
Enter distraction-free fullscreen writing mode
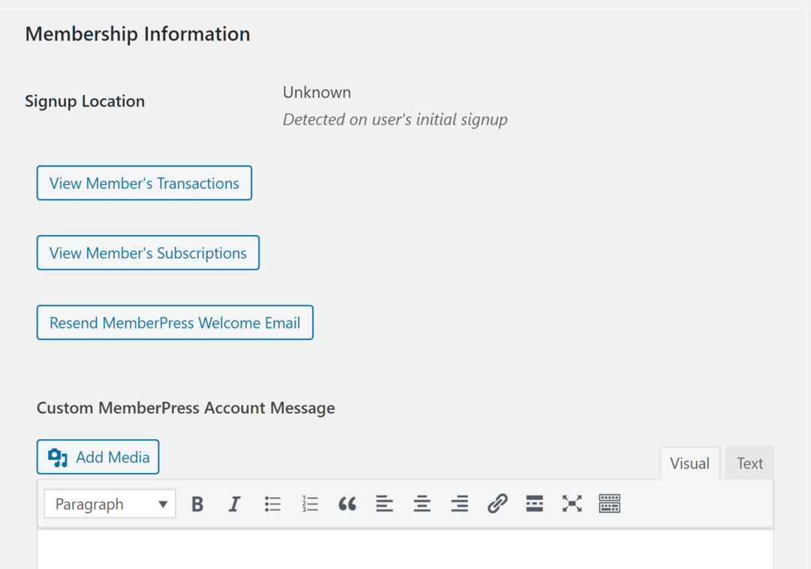[572, 504]
